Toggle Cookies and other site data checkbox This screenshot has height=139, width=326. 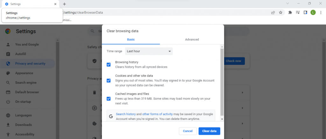[x=109, y=80]
